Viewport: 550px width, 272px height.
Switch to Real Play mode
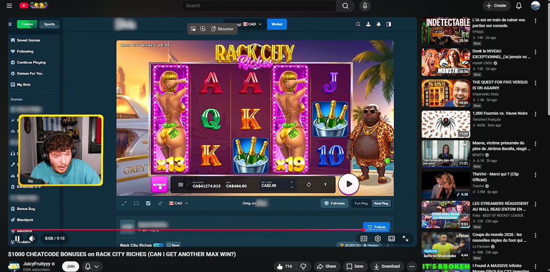point(381,203)
